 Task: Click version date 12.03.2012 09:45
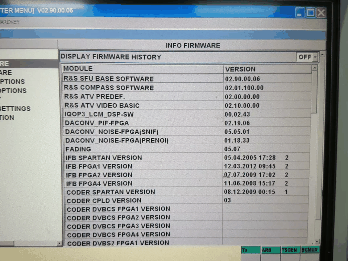point(250,166)
